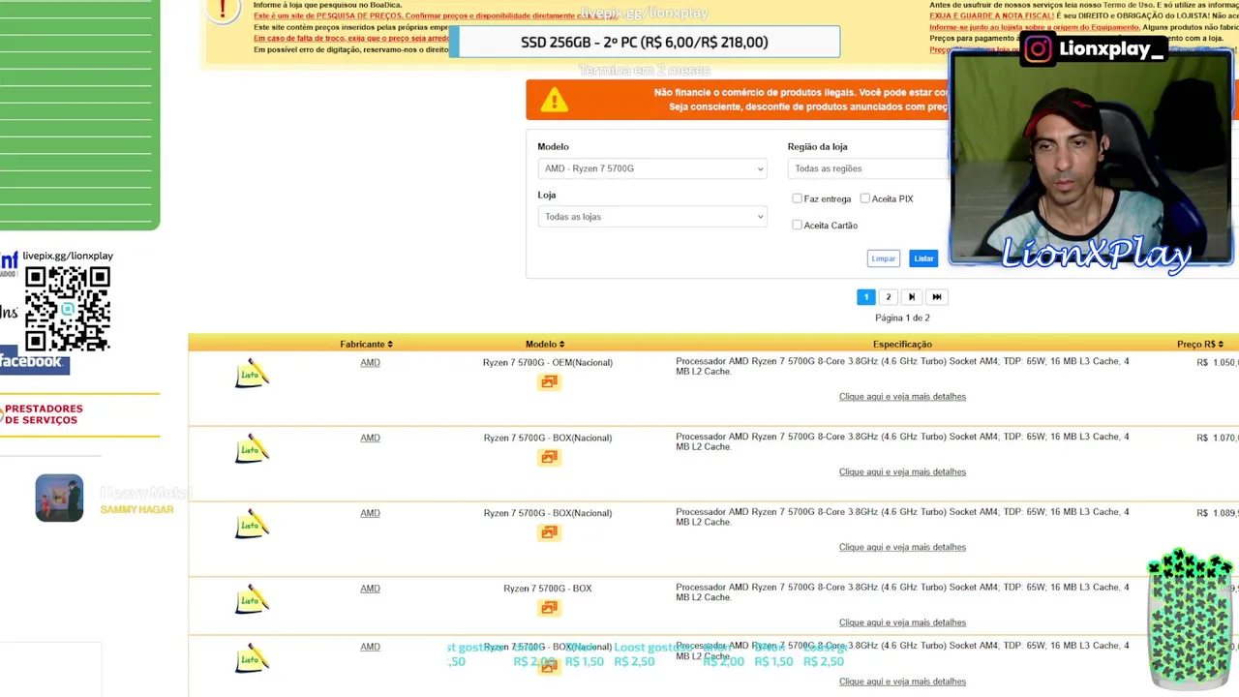Add Ryzen 7 5700G OEM(Nacional) to Lista icon
This screenshot has height=697, width=1239.
252,374
